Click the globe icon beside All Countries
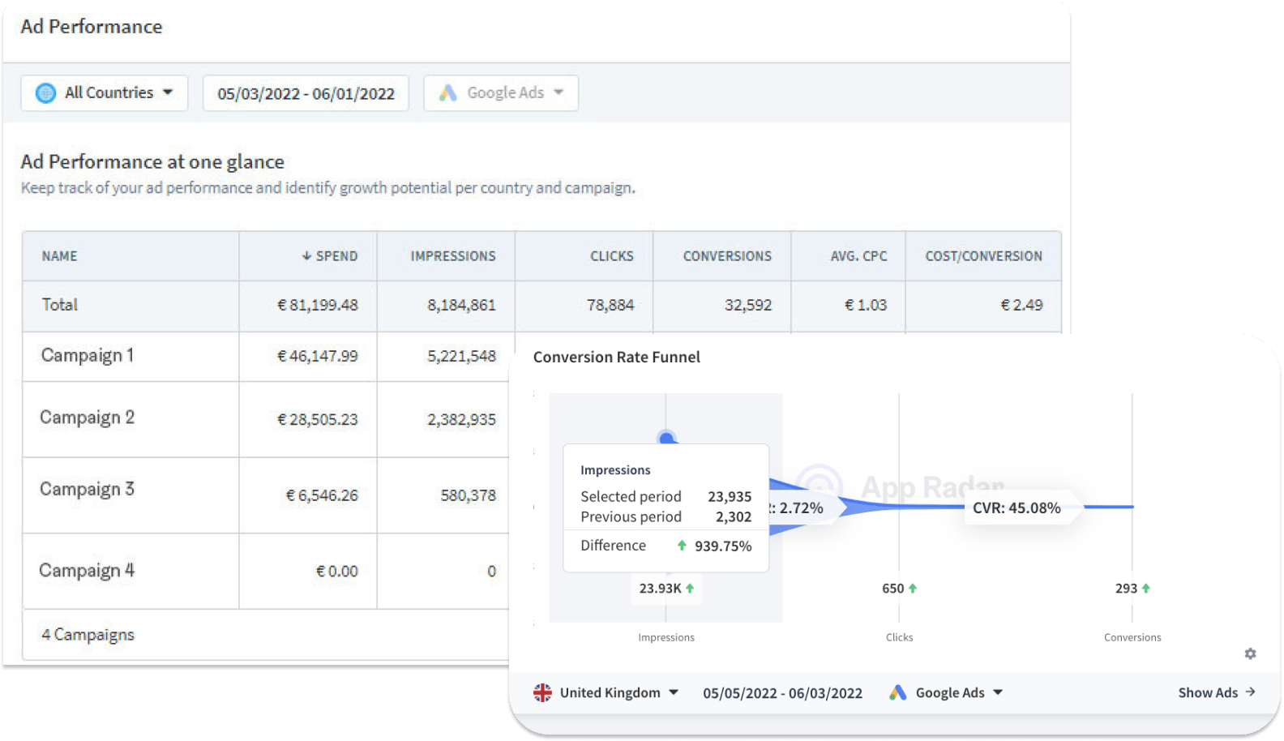 click(x=46, y=93)
